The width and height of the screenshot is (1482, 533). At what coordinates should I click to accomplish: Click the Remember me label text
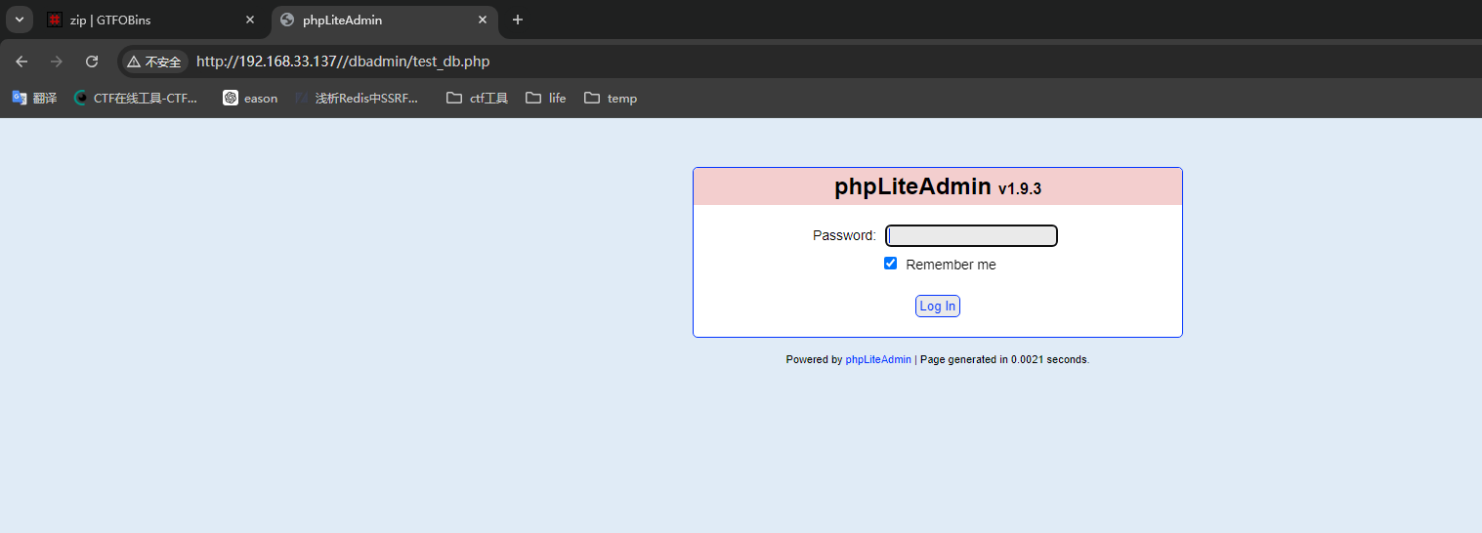click(x=951, y=265)
